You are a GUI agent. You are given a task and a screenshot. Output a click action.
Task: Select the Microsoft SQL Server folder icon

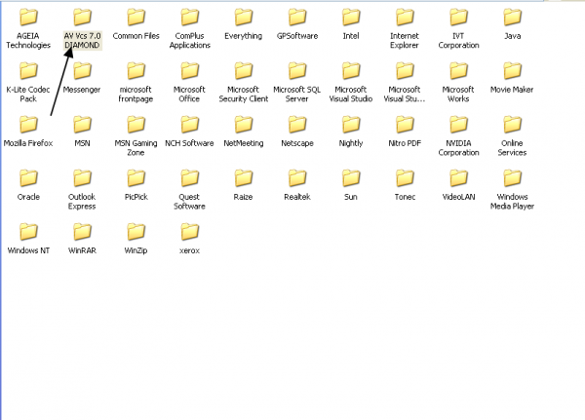[x=297, y=71]
